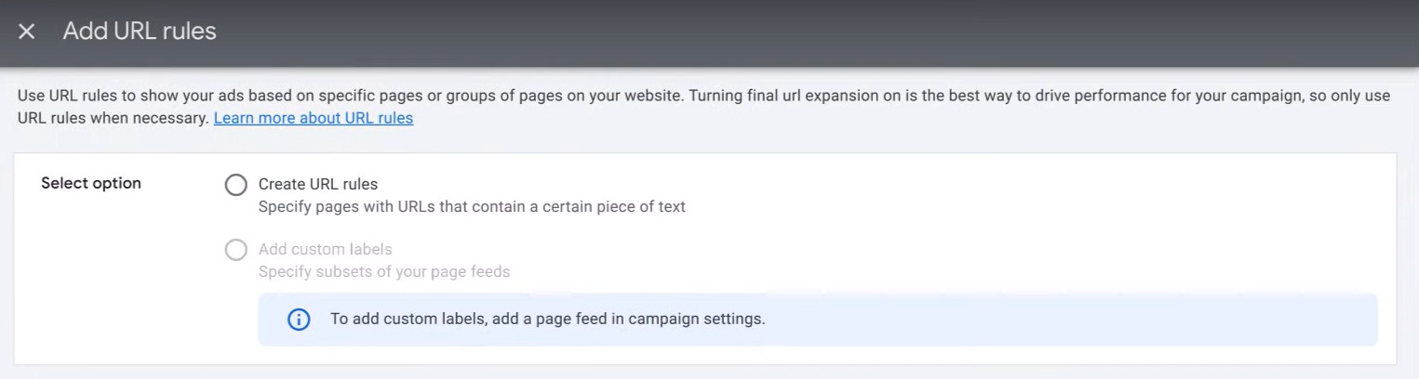1419x379 pixels.
Task: Click the To add custom labels notice message
Action: pyautogui.click(x=548, y=319)
